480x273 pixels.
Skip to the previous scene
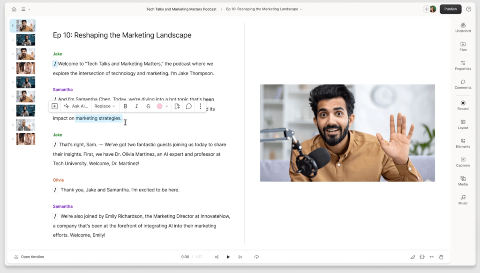(217, 257)
